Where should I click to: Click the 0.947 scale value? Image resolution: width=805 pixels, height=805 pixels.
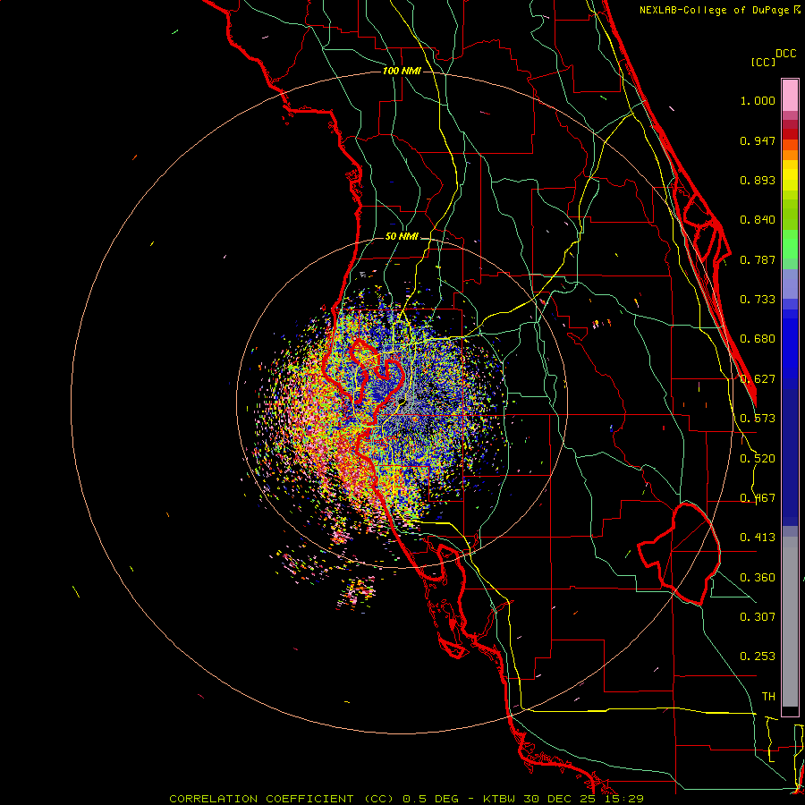(758, 140)
